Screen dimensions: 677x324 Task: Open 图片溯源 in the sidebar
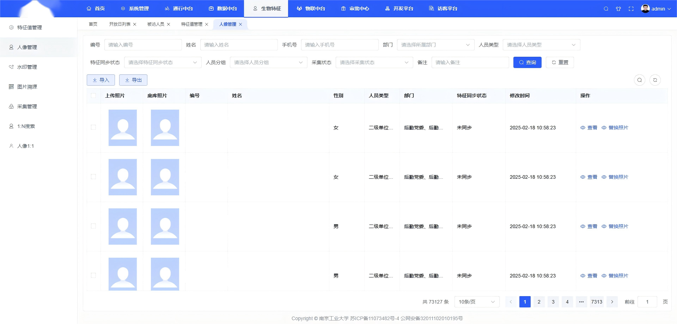[x=27, y=87]
